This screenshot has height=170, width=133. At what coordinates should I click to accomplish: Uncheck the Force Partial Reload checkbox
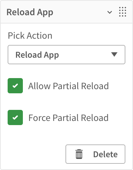(x=15, y=117)
